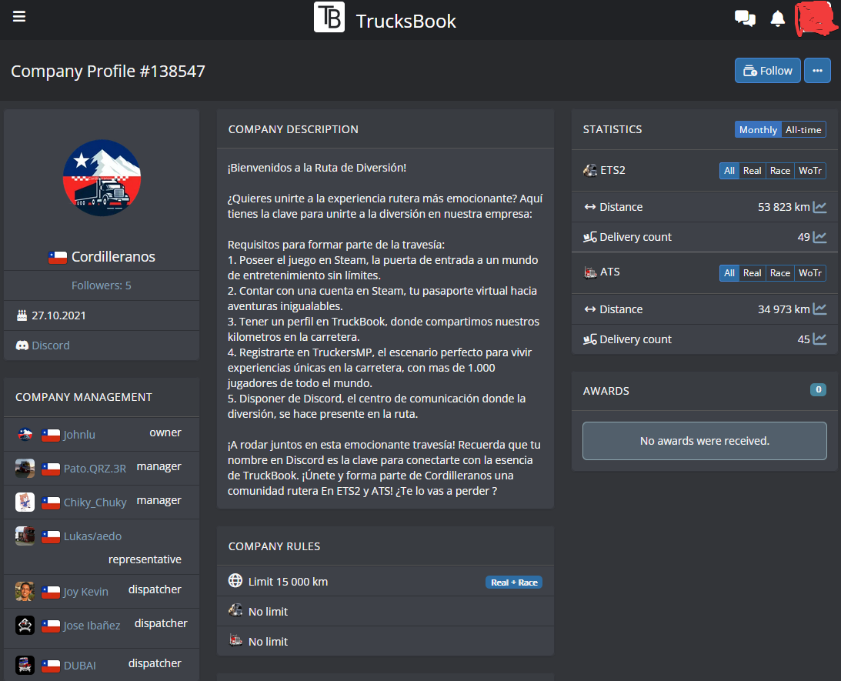The image size is (841, 681).
Task: Open the company Discord link
Action: coord(51,346)
